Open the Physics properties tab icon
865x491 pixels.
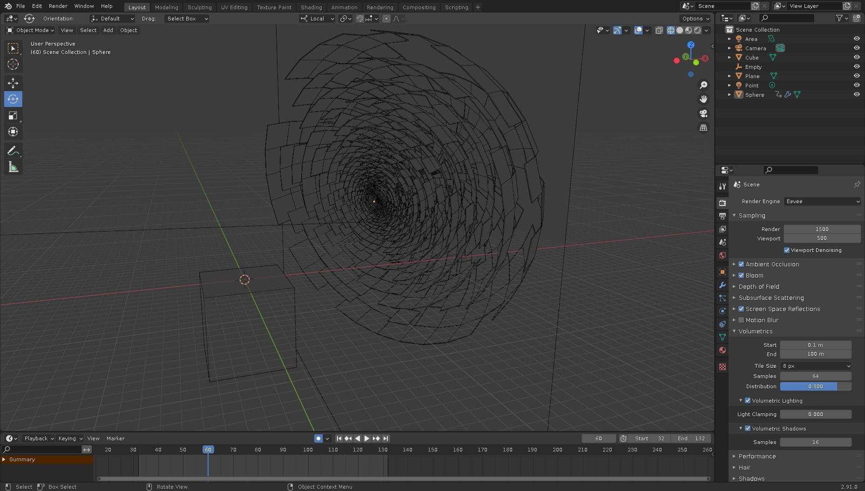click(x=723, y=311)
